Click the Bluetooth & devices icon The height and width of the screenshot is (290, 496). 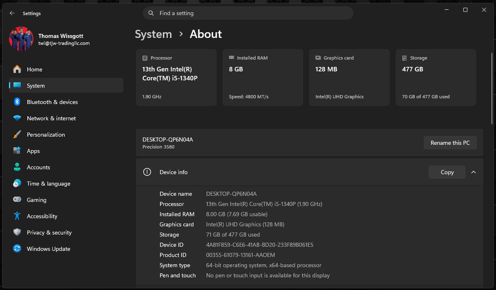17,102
